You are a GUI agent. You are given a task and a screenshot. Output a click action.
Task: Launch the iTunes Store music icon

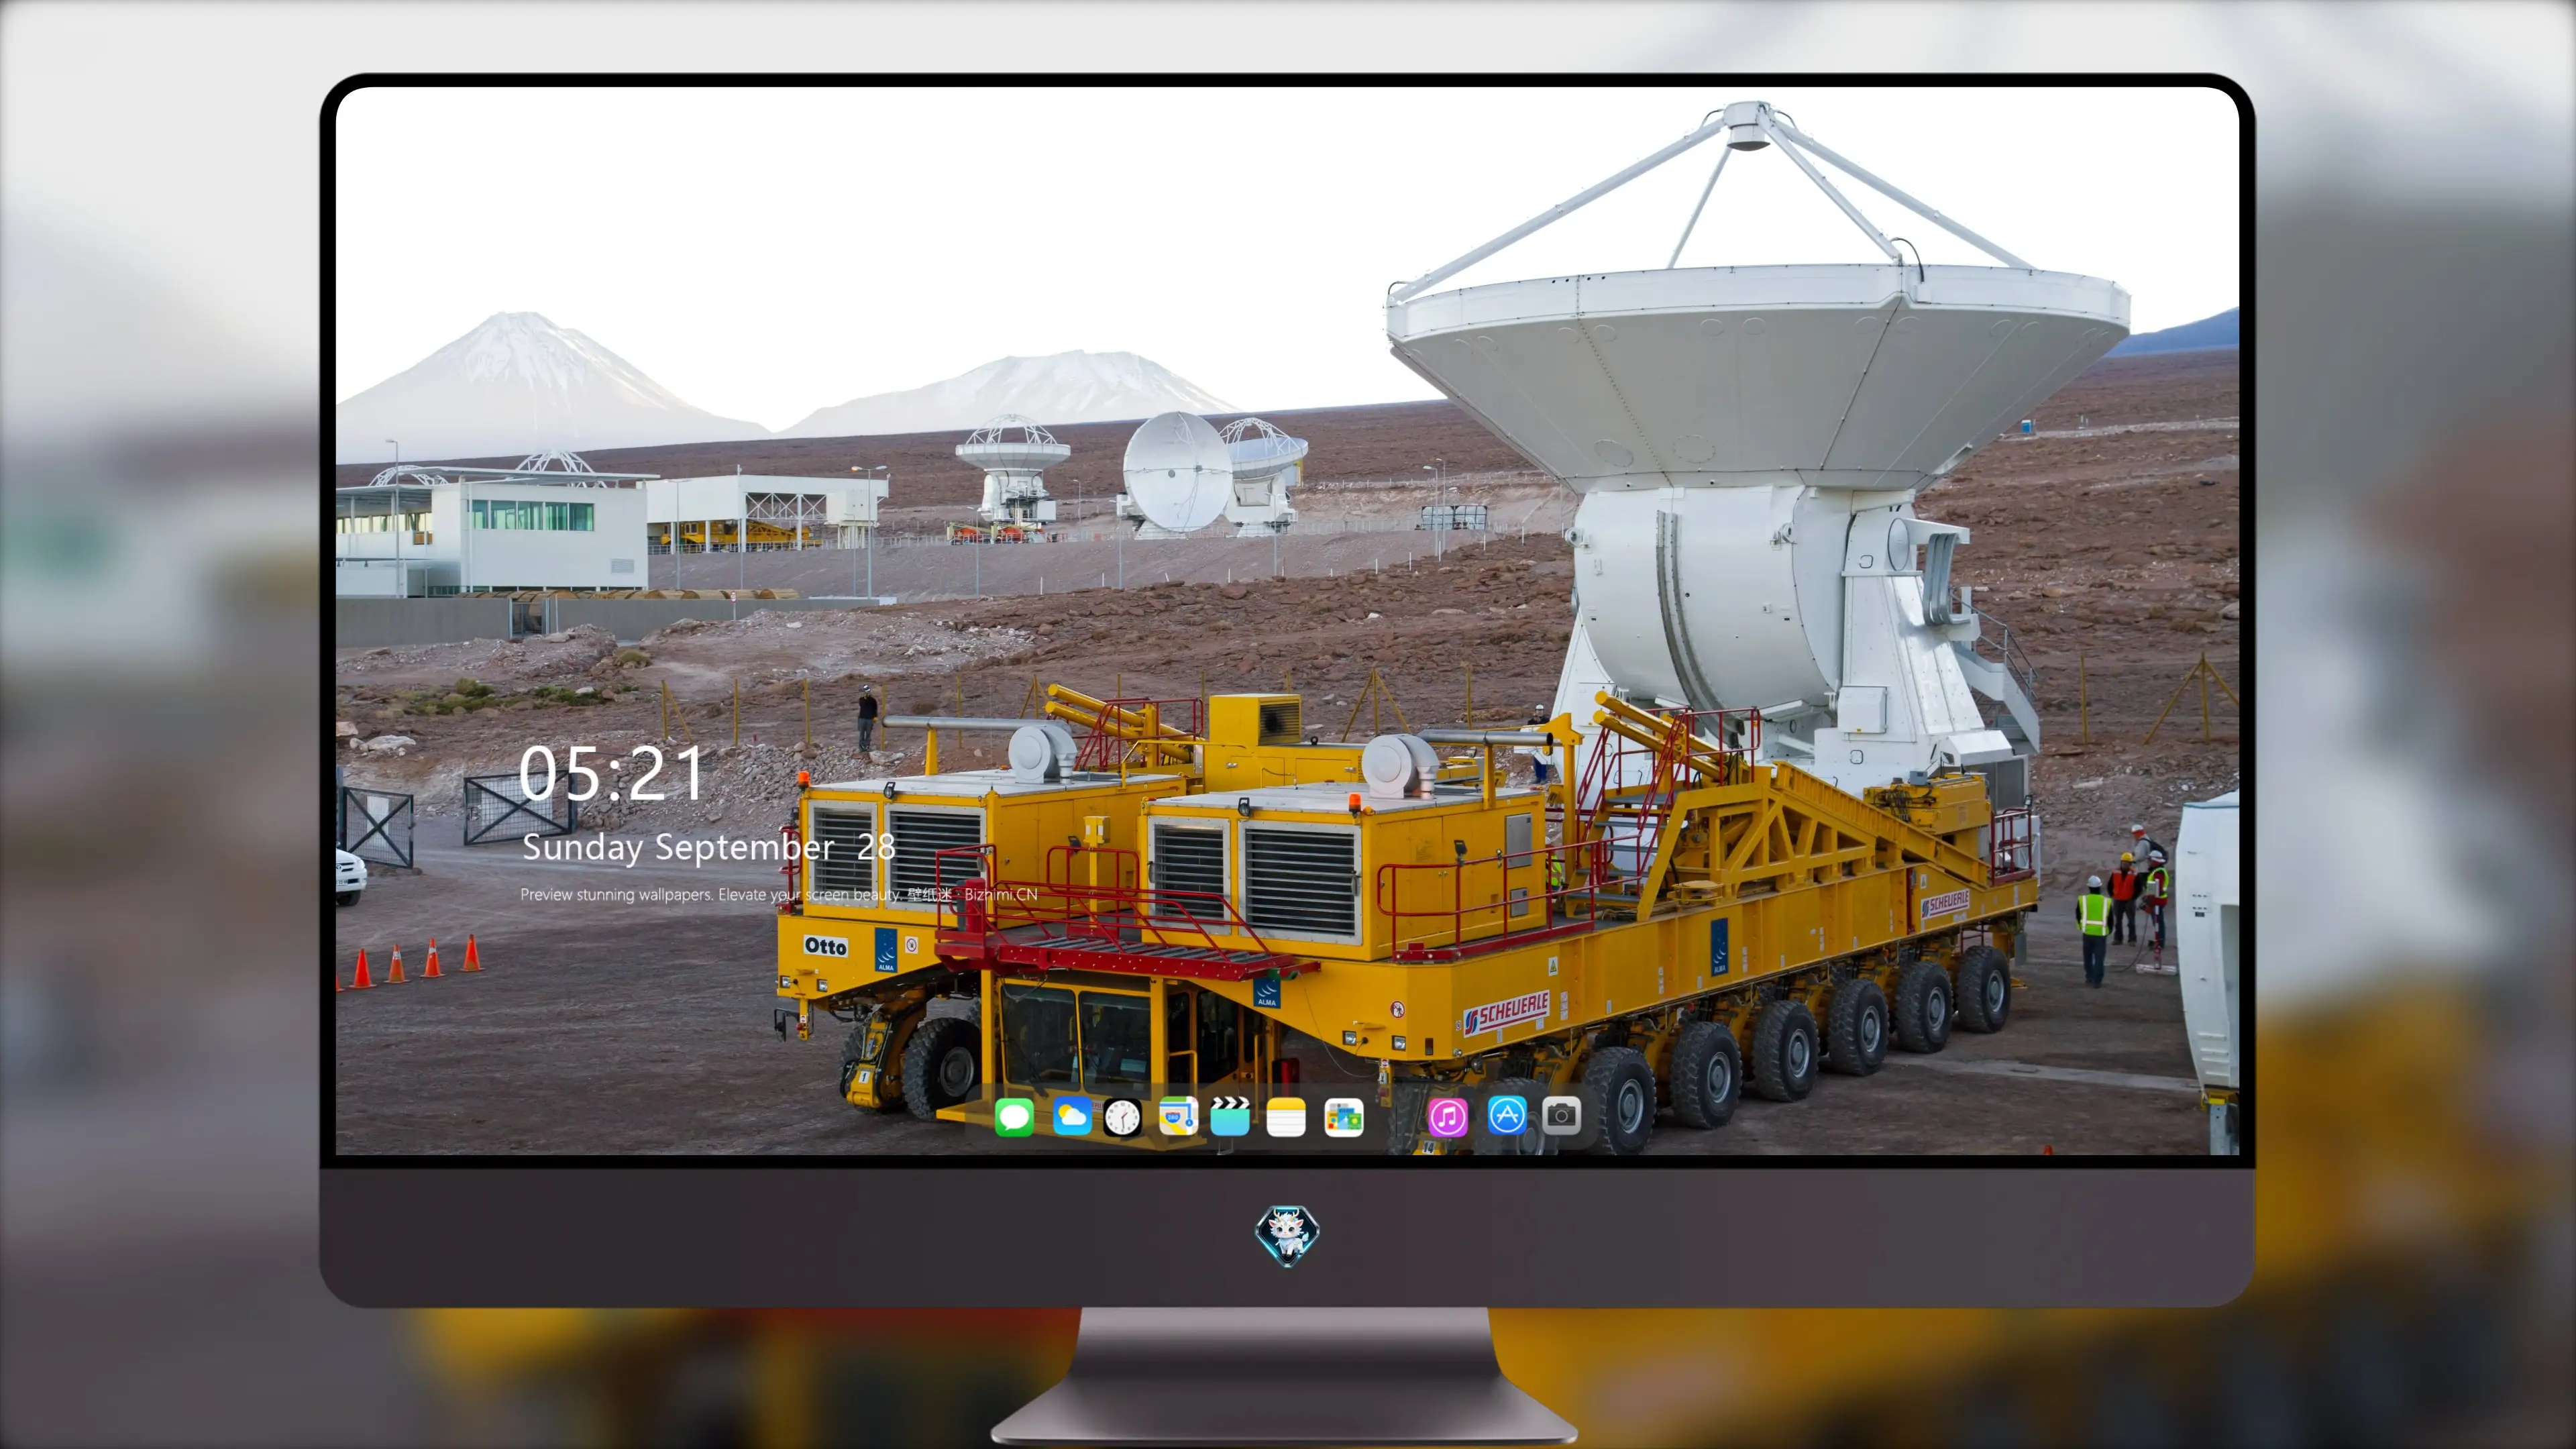coord(1448,1117)
